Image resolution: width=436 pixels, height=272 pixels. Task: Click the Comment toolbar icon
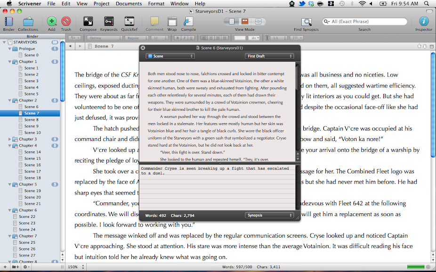(x=154, y=21)
